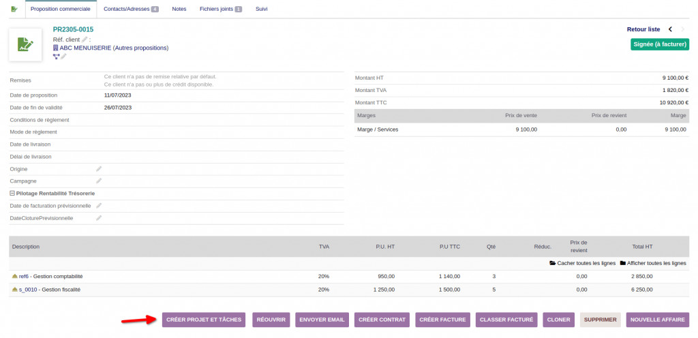The height and width of the screenshot is (338, 698).
Task: Click Créer projet et tâches button
Action: click(x=204, y=320)
